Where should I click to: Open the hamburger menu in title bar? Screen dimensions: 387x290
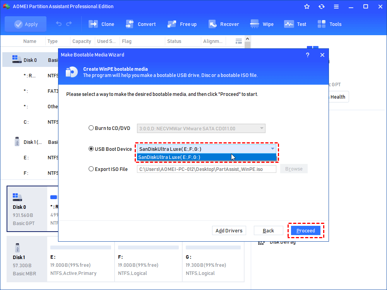click(x=336, y=7)
